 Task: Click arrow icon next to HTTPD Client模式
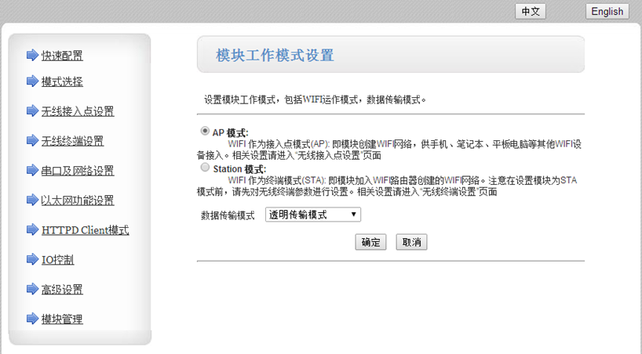[32, 229]
